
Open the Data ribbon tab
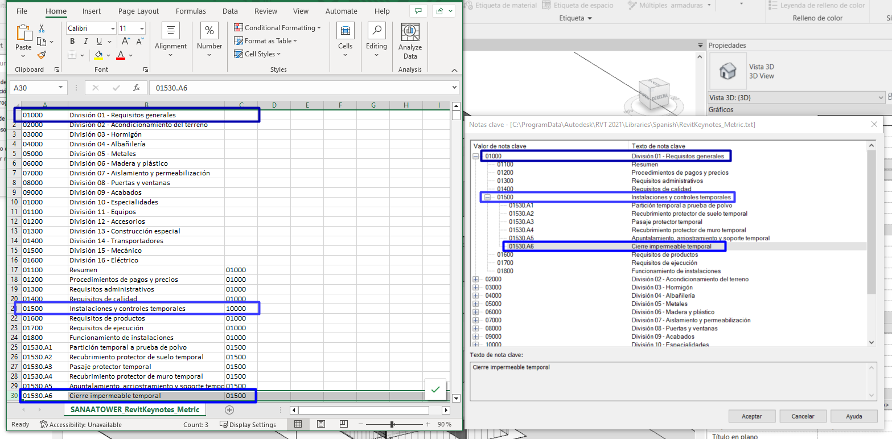point(230,11)
